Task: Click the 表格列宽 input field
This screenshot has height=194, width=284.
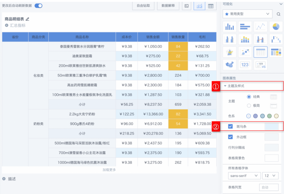Action: [x=269, y=188]
